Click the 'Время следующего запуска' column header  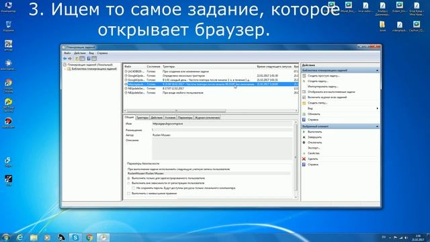pos(274,67)
